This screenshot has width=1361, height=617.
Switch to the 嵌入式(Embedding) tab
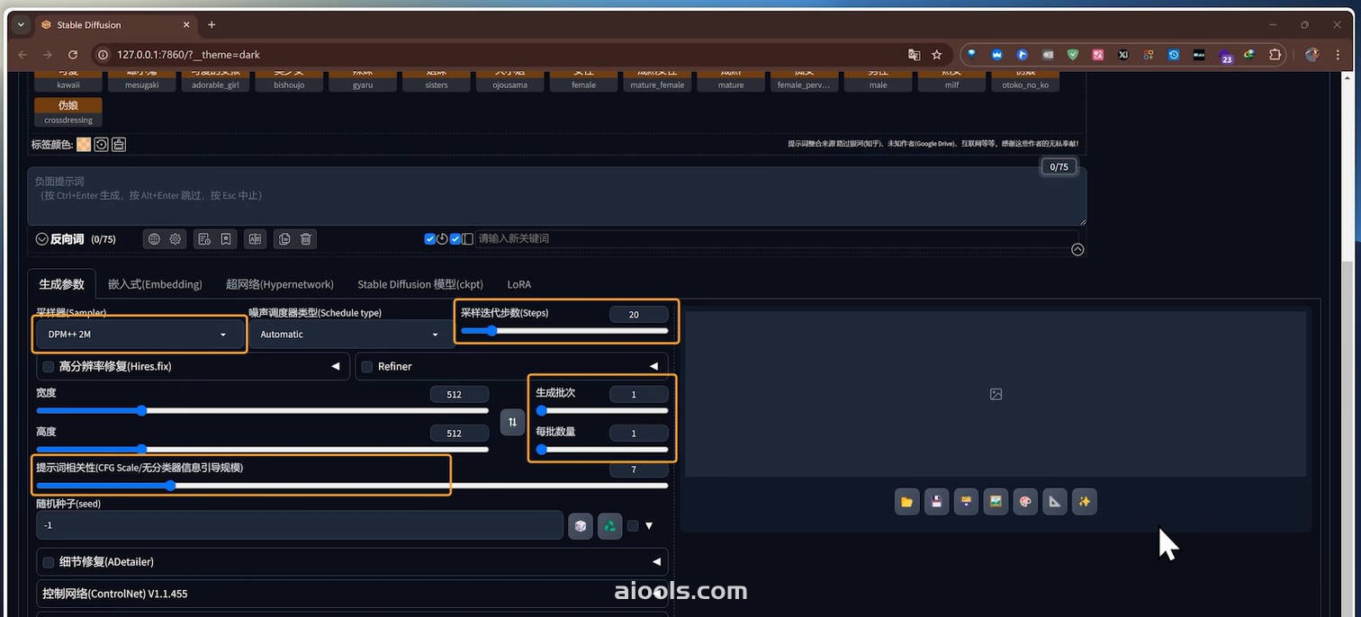[x=155, y=284]
